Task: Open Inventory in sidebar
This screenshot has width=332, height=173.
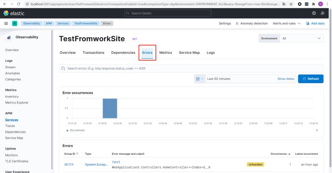Action: pos(12,96)
